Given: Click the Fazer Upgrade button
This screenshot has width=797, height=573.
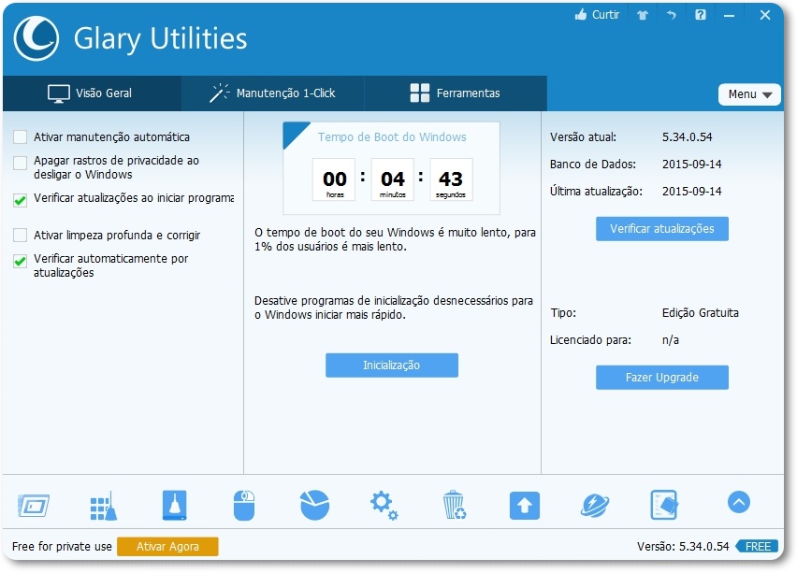Looking at the screenshot, I should (x=661, y=378).
